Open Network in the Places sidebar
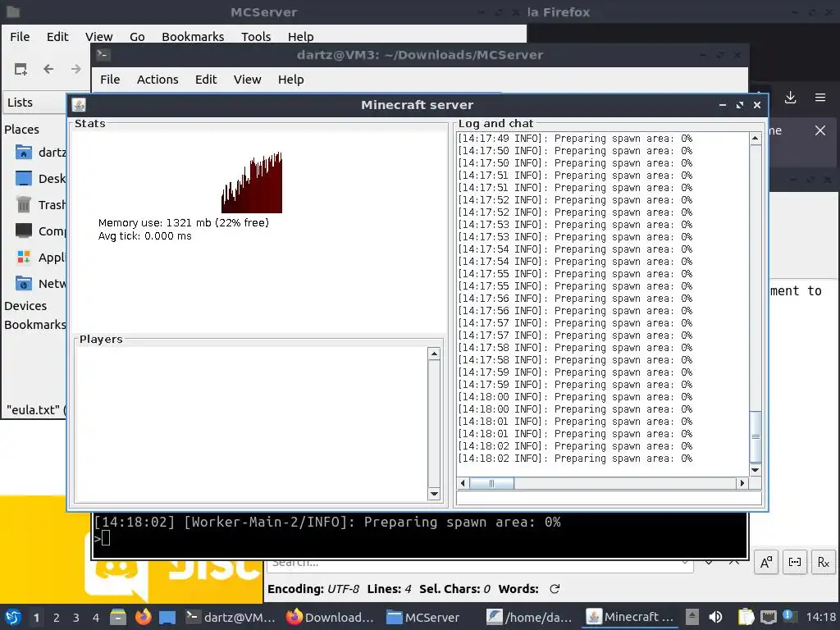 [40, 283]
